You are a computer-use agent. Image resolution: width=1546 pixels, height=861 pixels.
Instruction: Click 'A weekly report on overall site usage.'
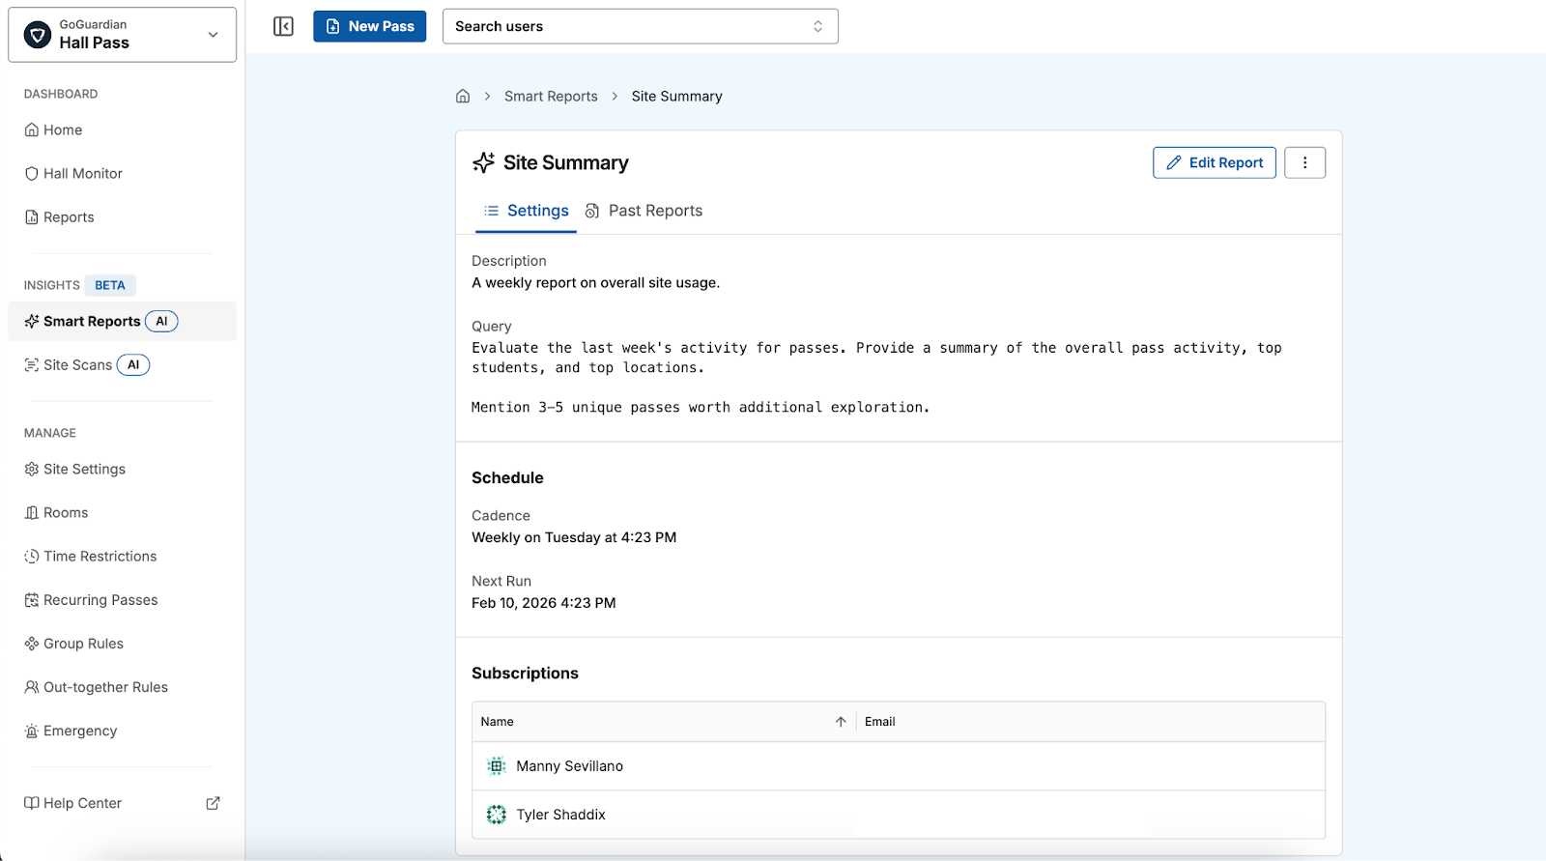[595, 283]
